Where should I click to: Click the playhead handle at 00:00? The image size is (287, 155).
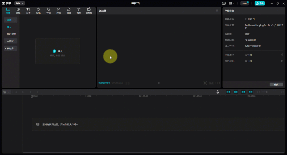pos(32,96)
